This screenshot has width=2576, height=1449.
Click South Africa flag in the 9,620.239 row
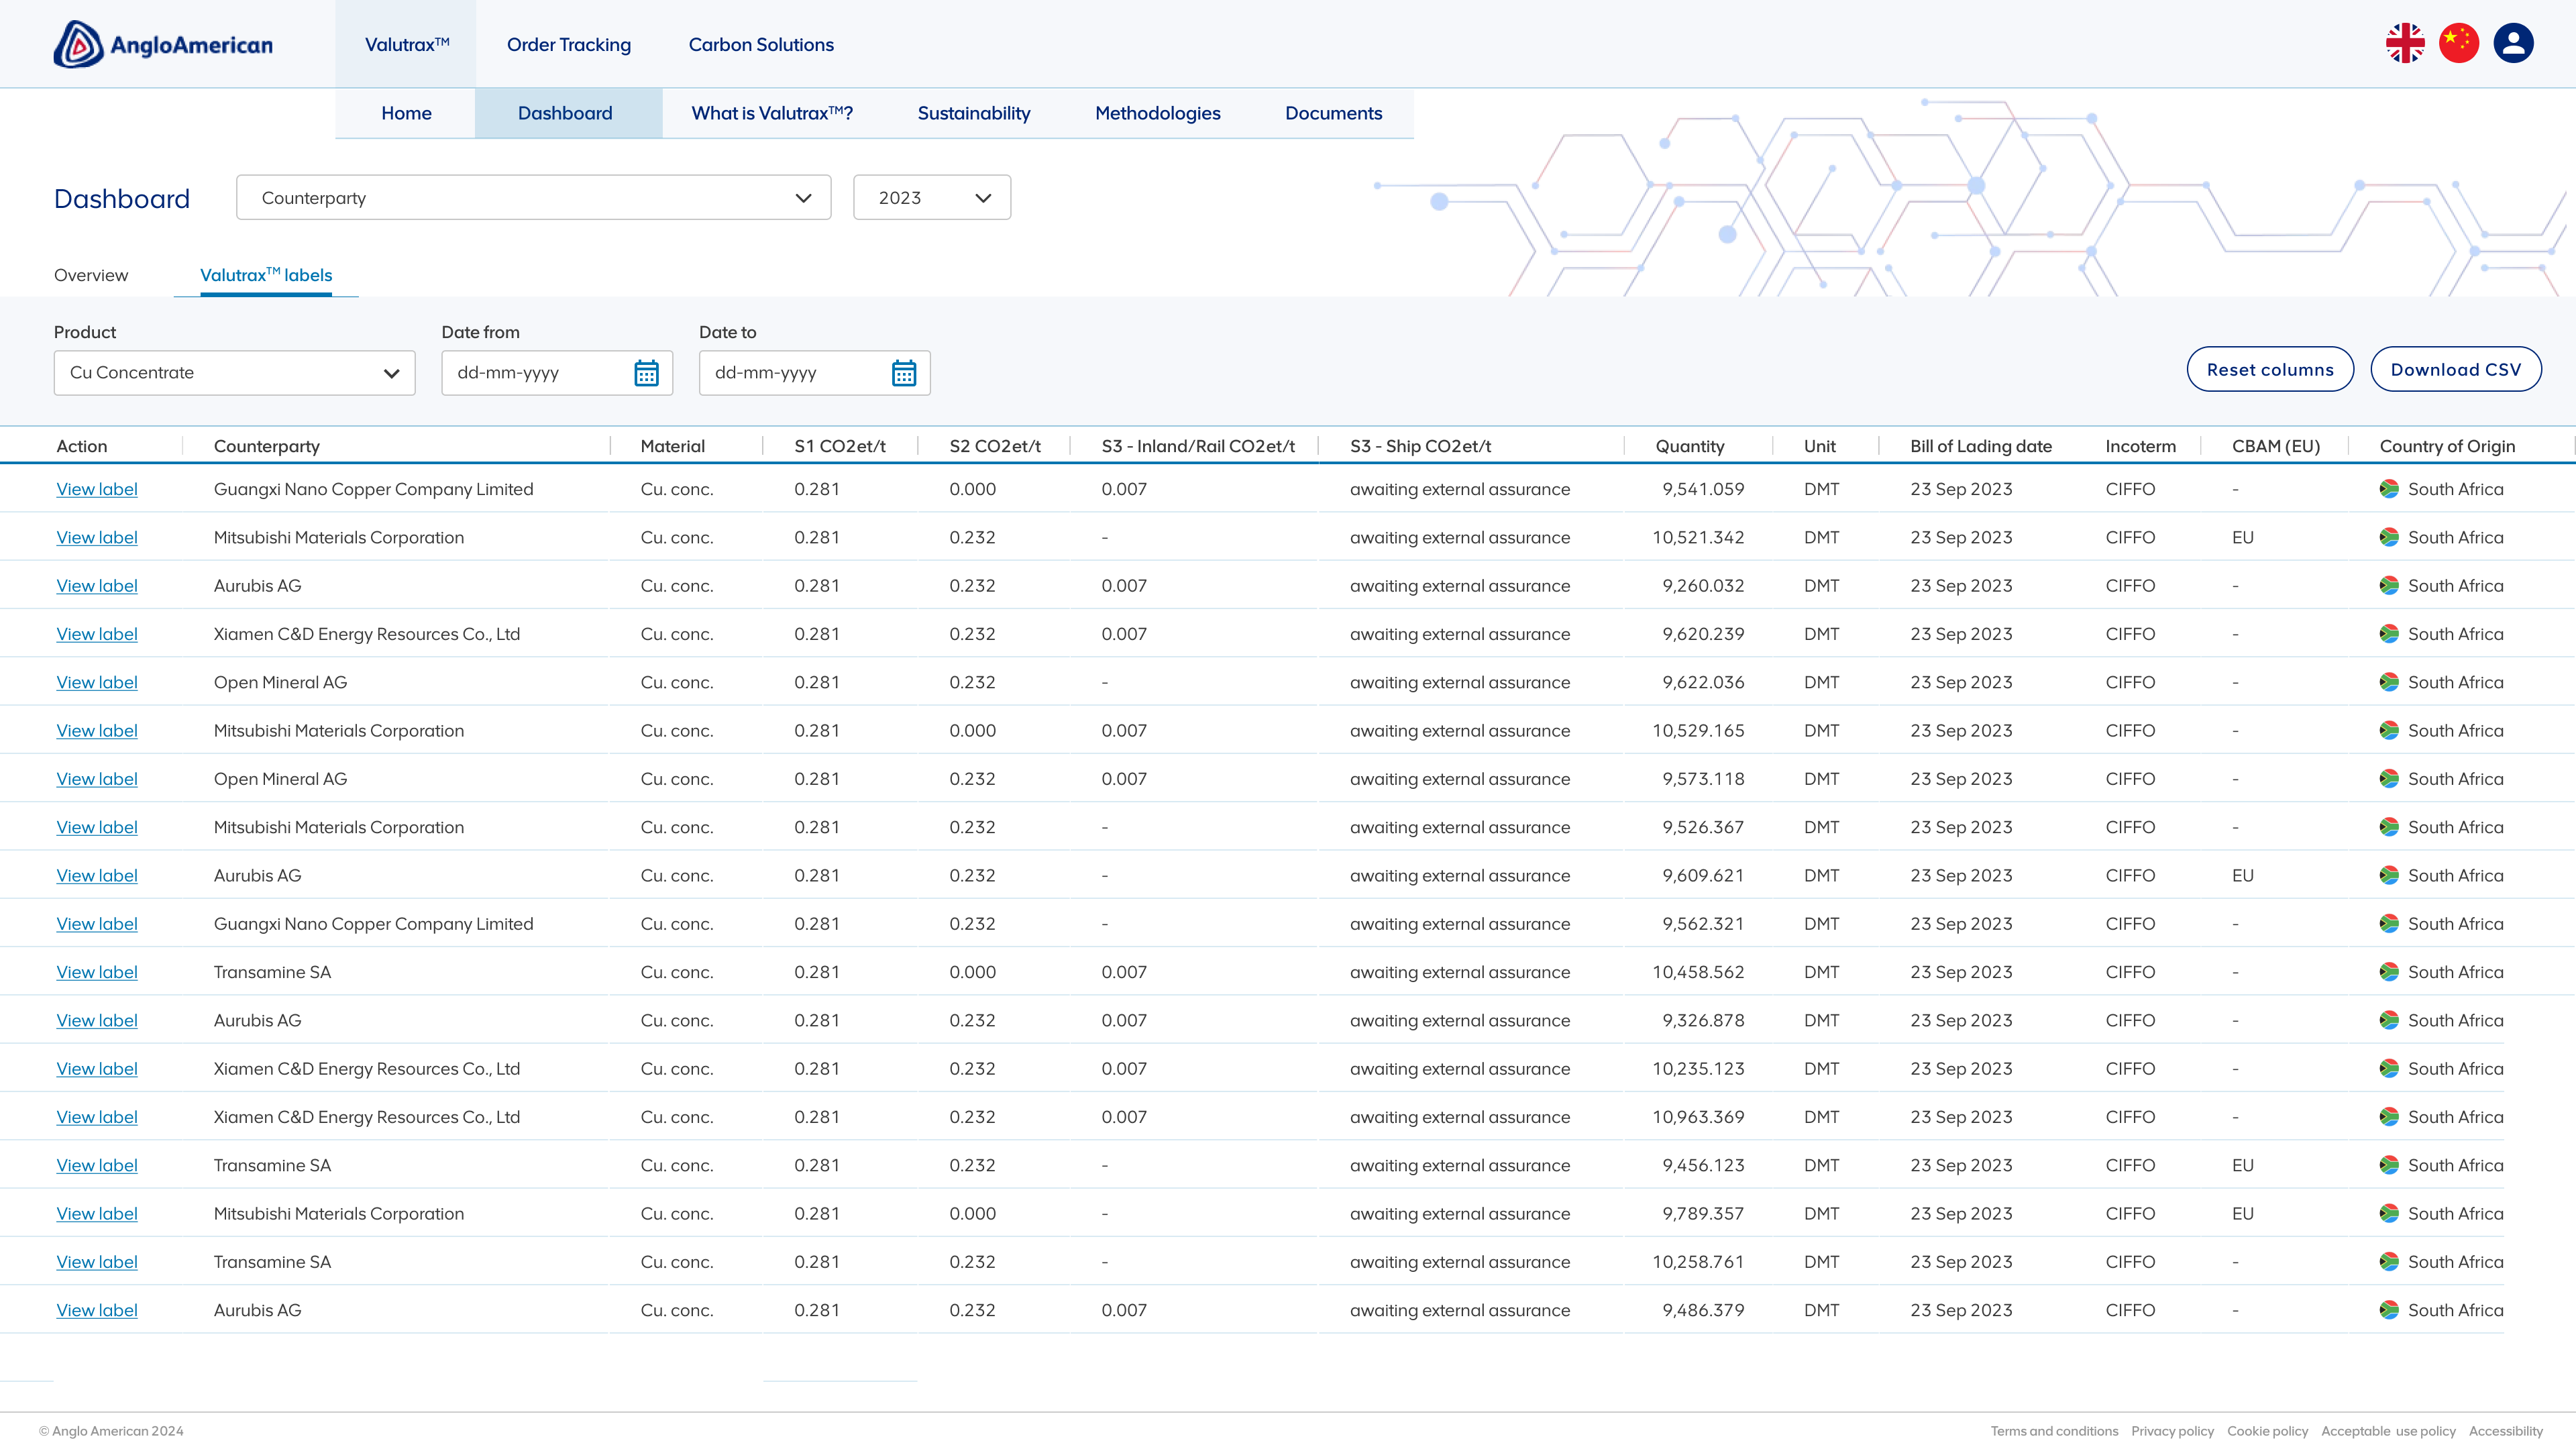click(x=2389, y=634)
